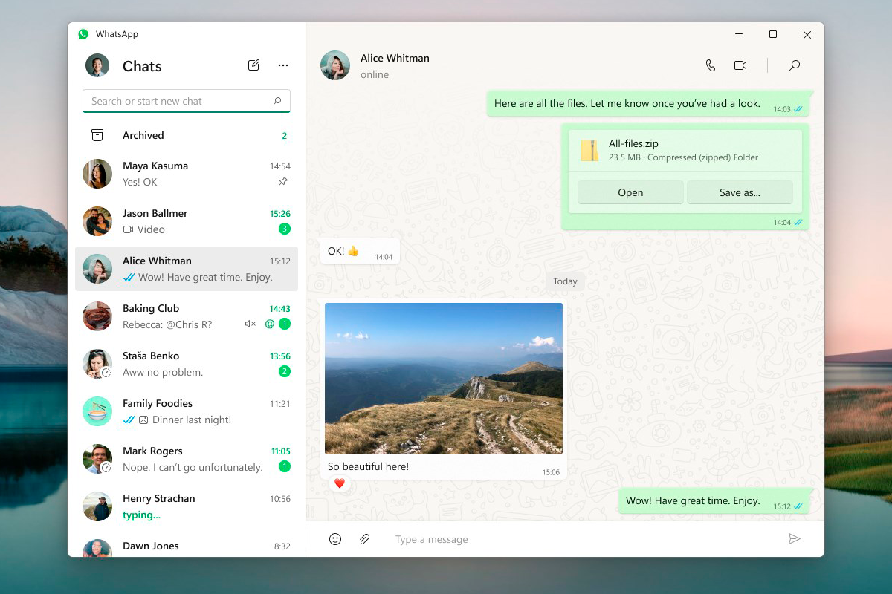Screen dimensions: 892x594
Task: Click the Type a message field
Action: (x=584, y=539)
